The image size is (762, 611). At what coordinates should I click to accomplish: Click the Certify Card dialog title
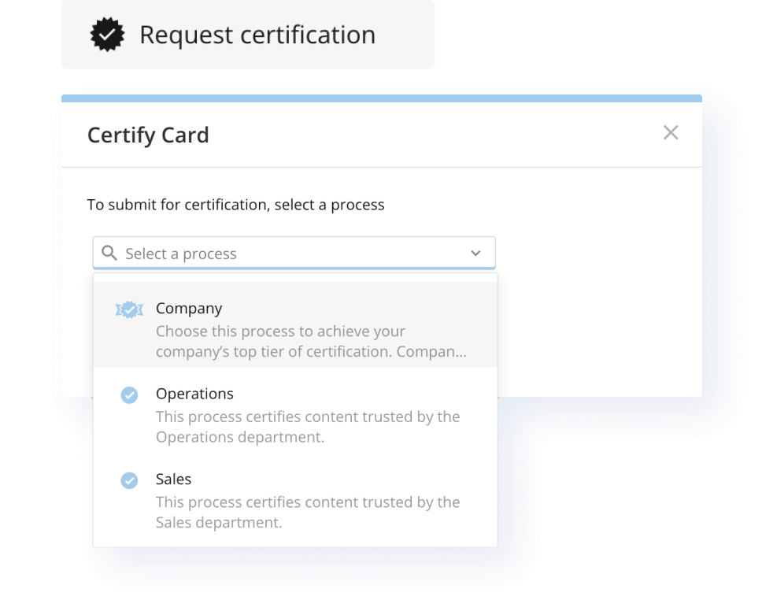(x=148, y=135)
